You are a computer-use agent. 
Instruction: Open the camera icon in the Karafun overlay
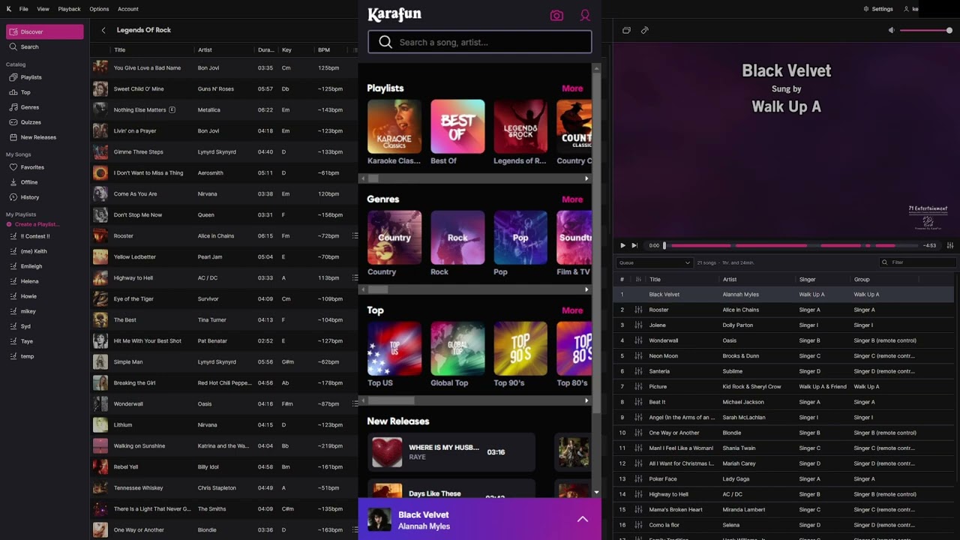(x=556, y=16)
